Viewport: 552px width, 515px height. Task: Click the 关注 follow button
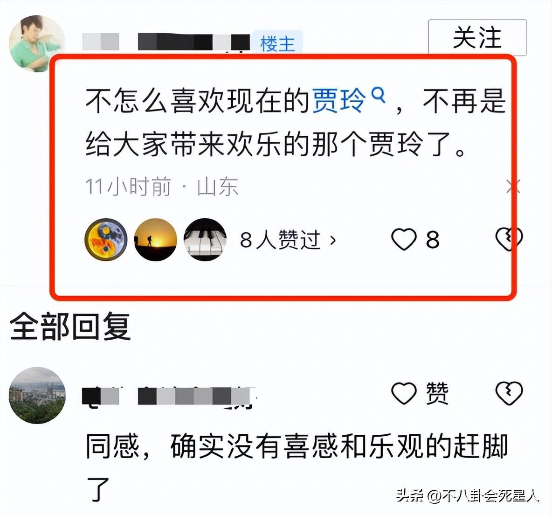coord(477,37)
